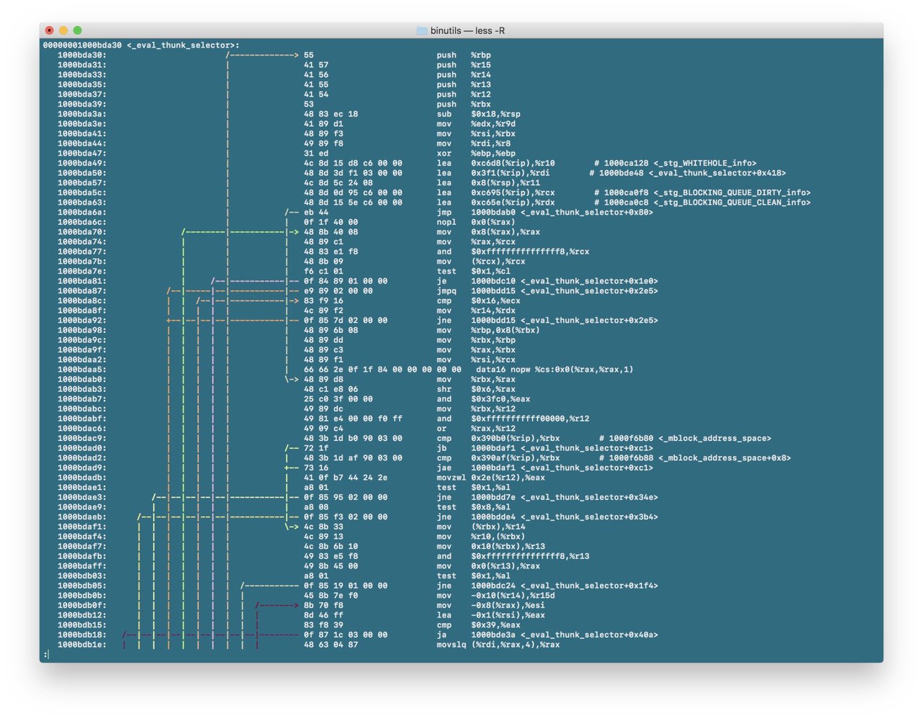Click the address label "1000bda30:"
Image resolution: width=923 pixels, height=719 pixels.
pyautogui.click(x=82, y=55)
